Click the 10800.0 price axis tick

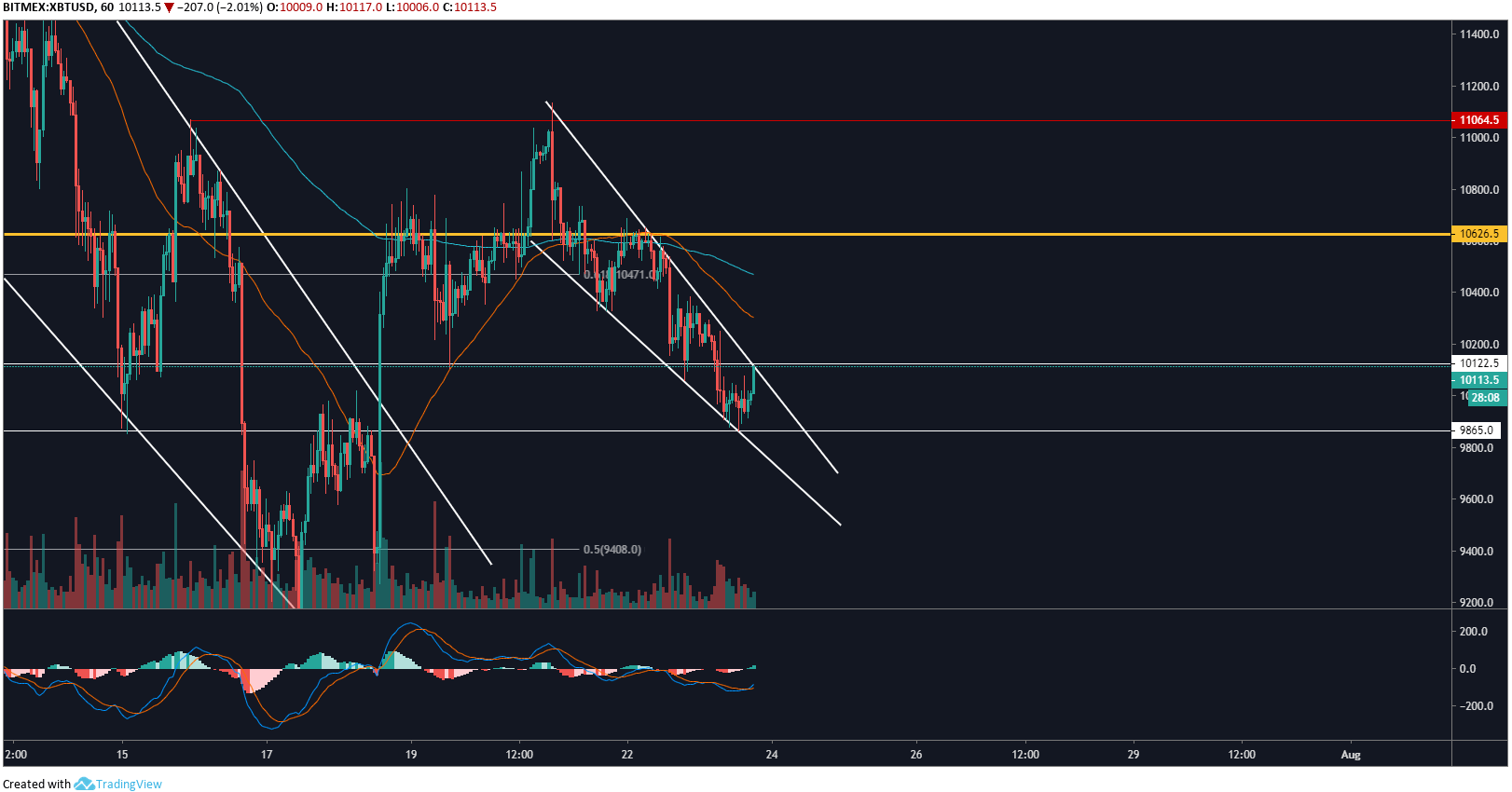click(1479, 190)
